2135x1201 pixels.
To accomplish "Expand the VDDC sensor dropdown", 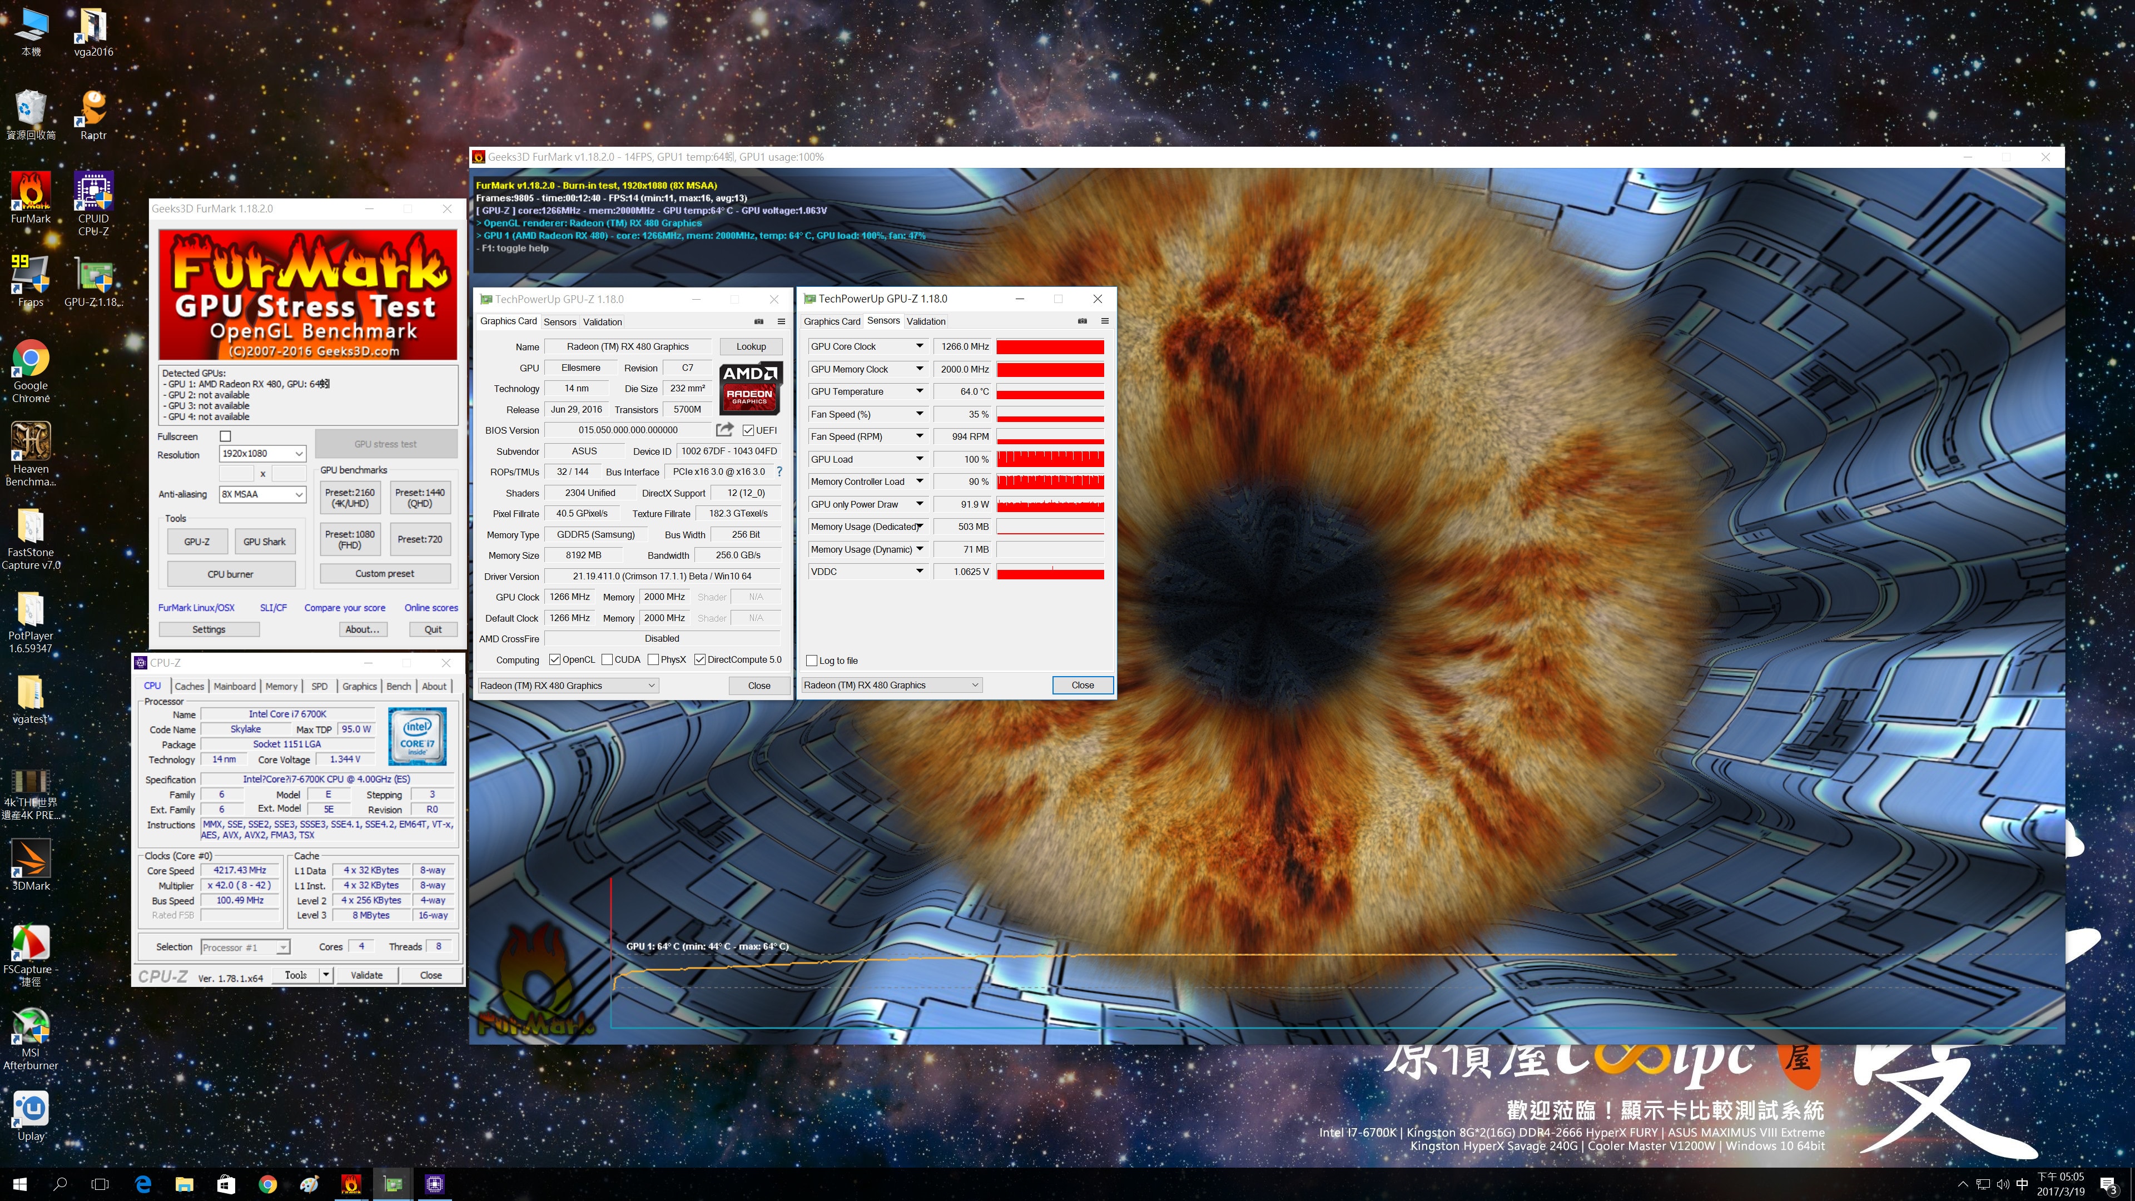I will (919, 572).
